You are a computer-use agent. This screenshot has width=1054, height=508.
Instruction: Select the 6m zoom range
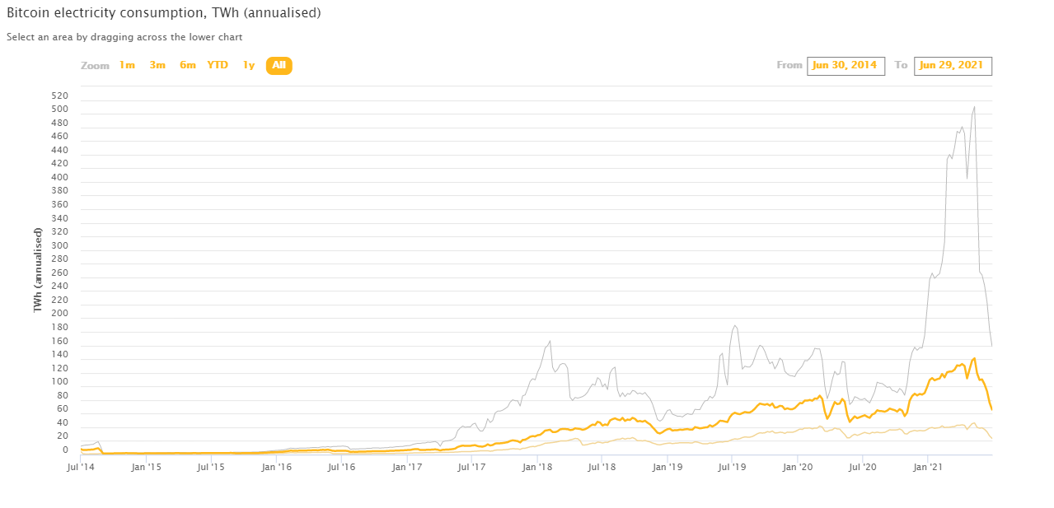[x=188, y=65]
